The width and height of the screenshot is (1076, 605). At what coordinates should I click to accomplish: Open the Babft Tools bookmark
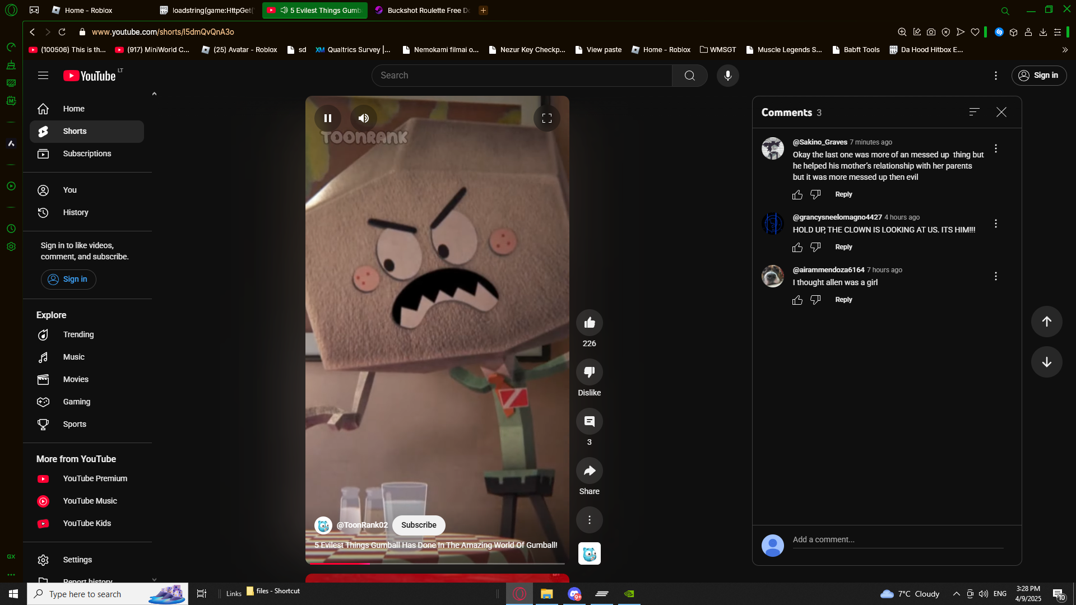click(856, 49)
